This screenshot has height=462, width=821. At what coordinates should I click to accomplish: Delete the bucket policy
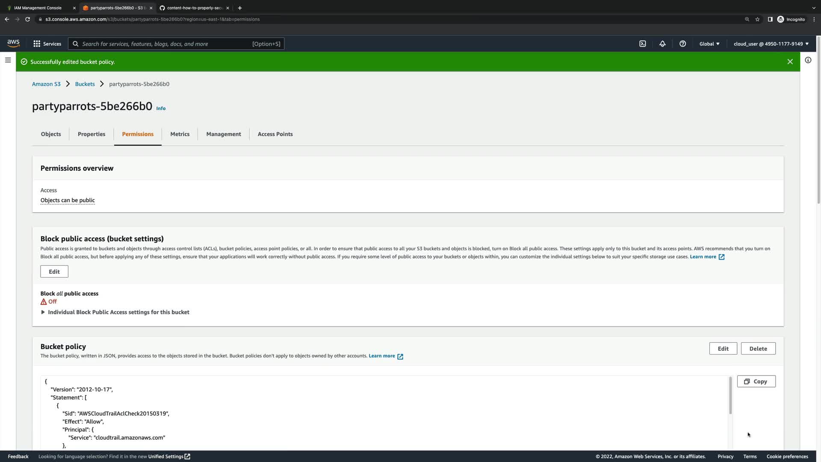(758, 349)
